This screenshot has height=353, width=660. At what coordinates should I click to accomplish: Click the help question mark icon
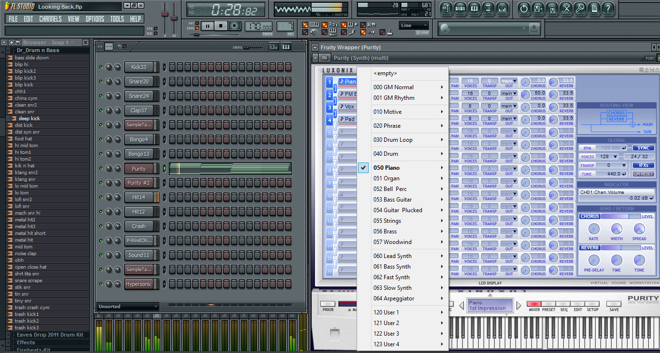(608, 8)
